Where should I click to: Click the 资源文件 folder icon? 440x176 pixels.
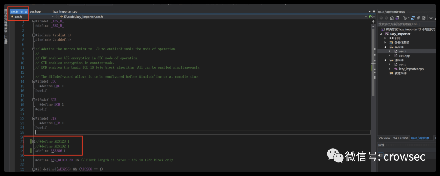pyautogui.click(x=392, y=73)
